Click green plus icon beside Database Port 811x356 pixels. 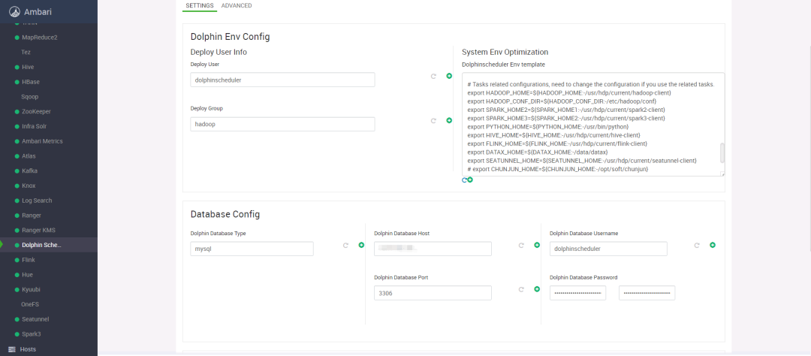tap(537, 289)
